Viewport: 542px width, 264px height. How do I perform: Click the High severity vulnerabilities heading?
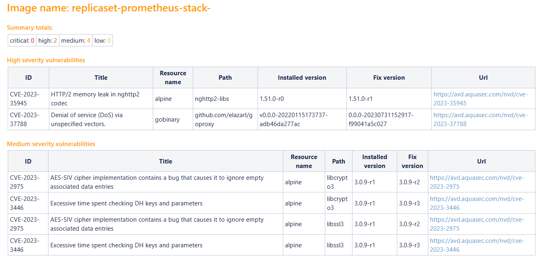coord(46,60)
